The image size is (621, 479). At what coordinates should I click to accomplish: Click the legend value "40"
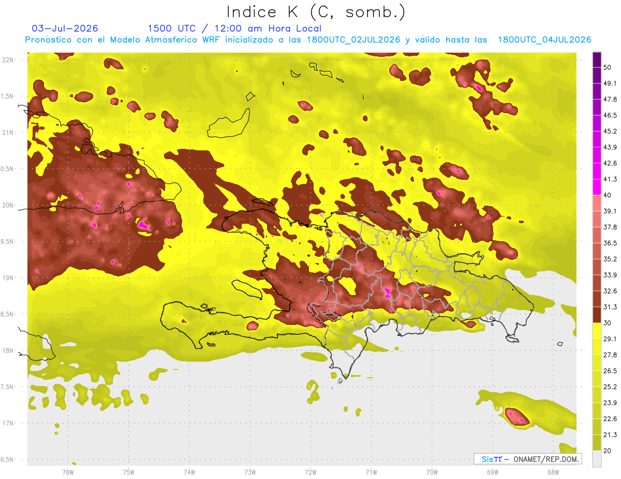[x=608, y=195]
